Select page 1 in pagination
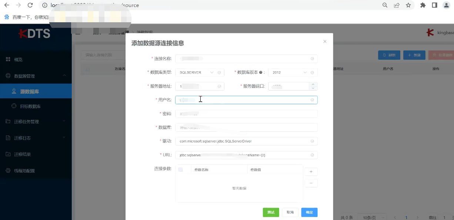The width and height of the screenshot is (454, 220). 406,217
